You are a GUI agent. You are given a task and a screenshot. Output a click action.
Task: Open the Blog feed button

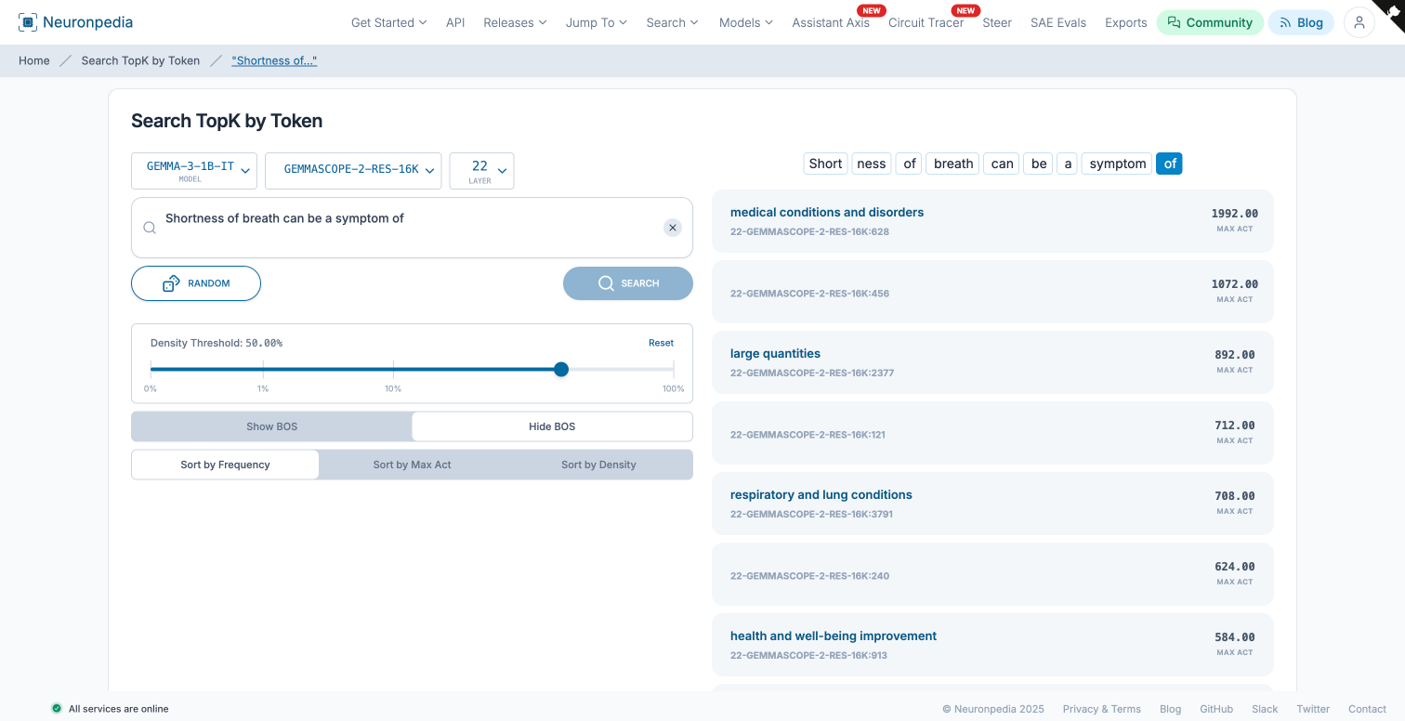pos(1301,22)
